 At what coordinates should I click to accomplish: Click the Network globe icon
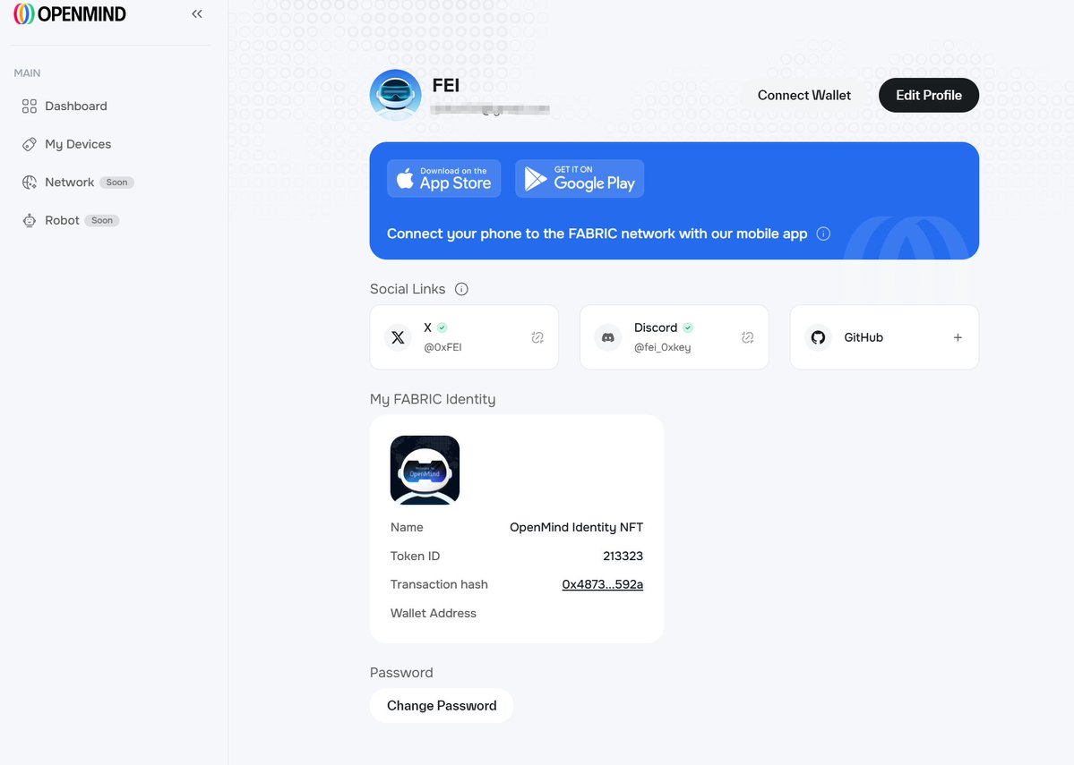(30, 182)
